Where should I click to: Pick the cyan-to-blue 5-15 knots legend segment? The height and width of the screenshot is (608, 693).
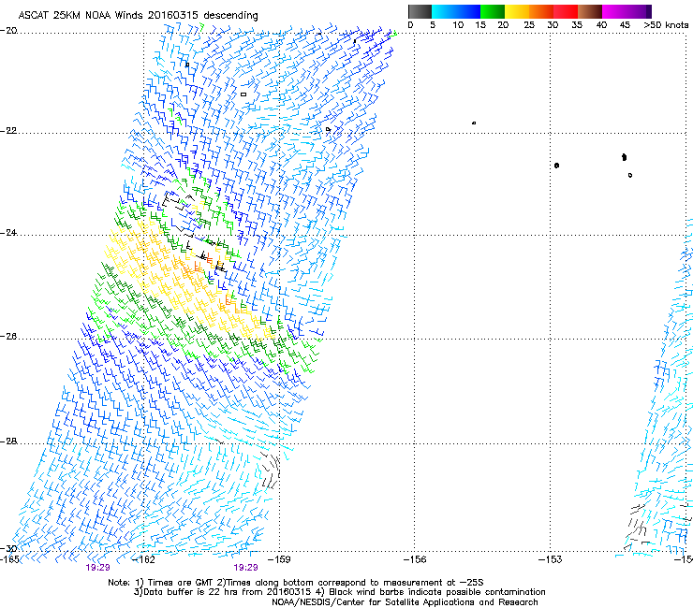click(456, 11)
